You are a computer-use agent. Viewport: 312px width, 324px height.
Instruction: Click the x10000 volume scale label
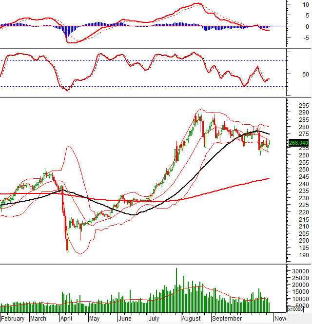point(294,309)
